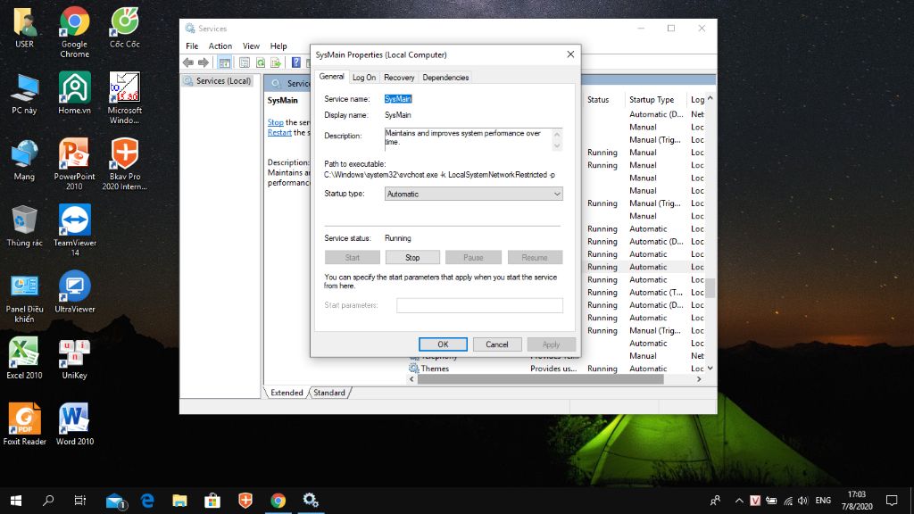This screenshot has width=914, height=514.
Task: Switch to the Log On tab
Action: (364, 77)
